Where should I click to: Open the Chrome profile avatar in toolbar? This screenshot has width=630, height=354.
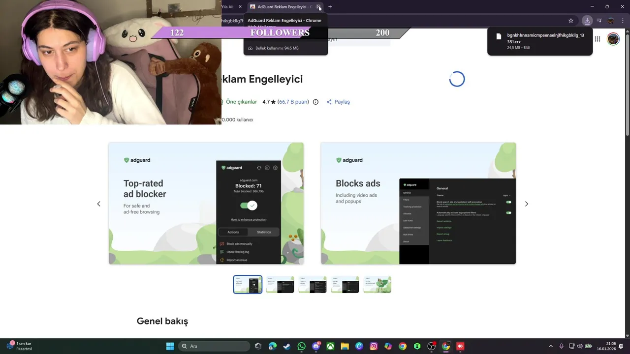pos(611,21)
